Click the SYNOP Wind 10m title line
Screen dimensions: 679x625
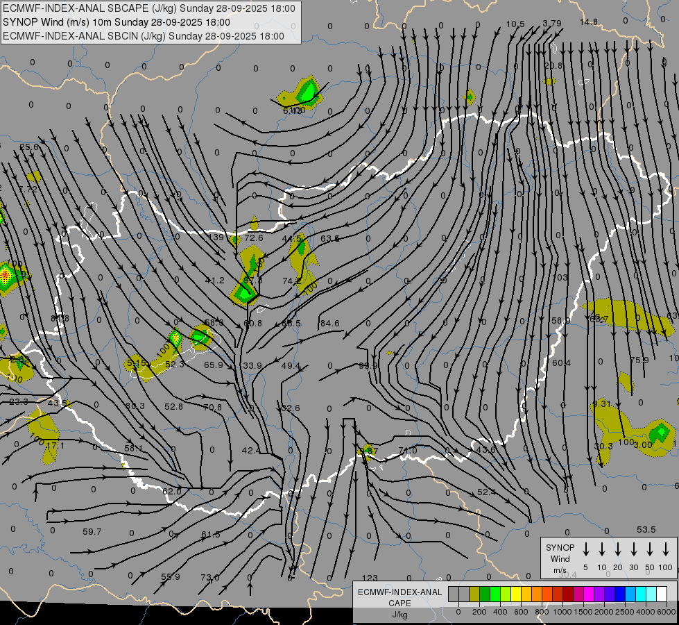click(116, 22)
